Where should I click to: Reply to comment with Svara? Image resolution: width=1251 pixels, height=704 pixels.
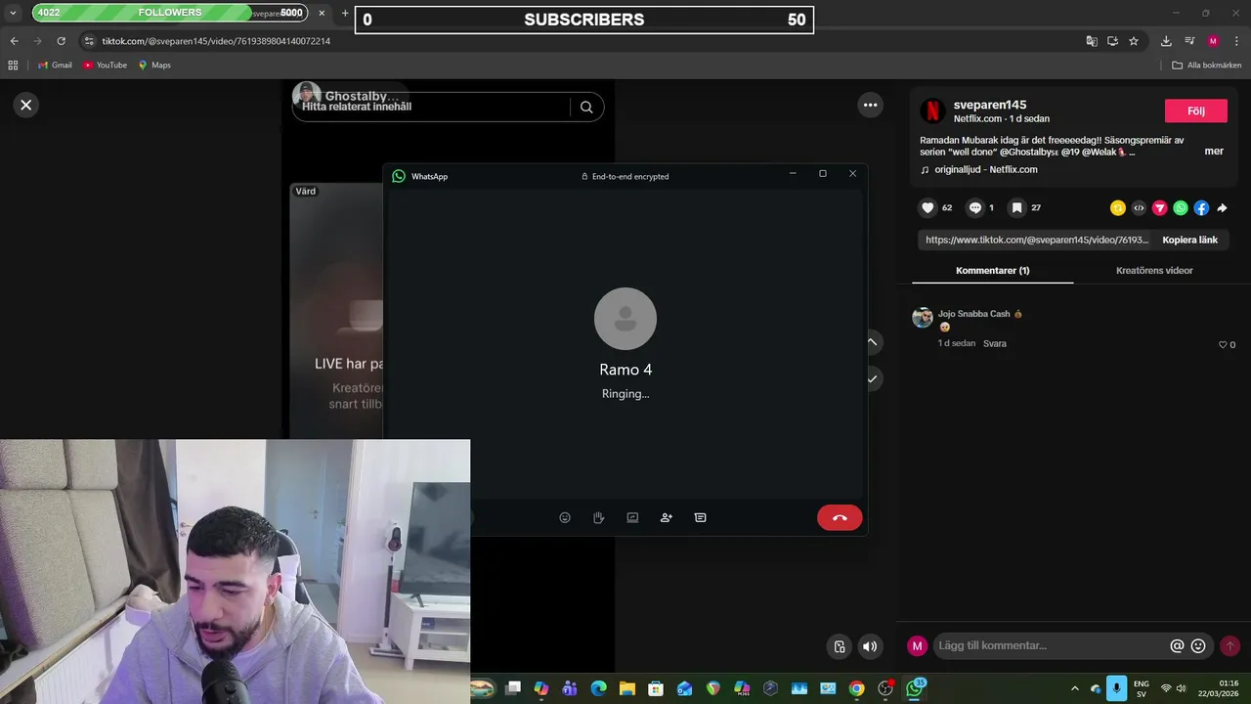point(994,344)
